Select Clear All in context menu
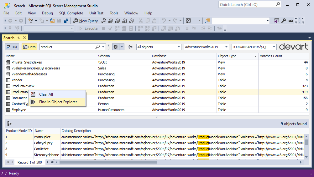 pos(57,94)
